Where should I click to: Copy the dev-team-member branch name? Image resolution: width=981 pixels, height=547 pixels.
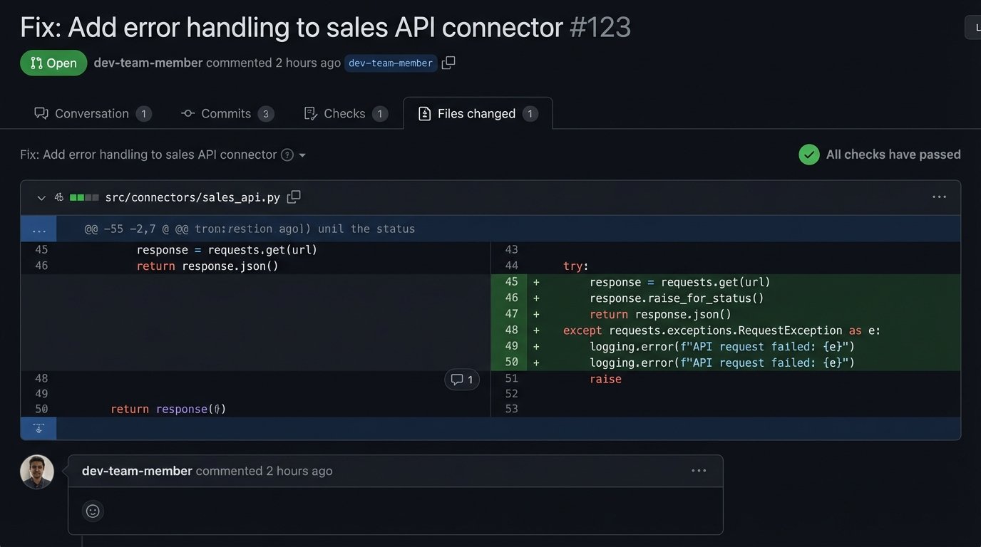(x=448, y=63)
